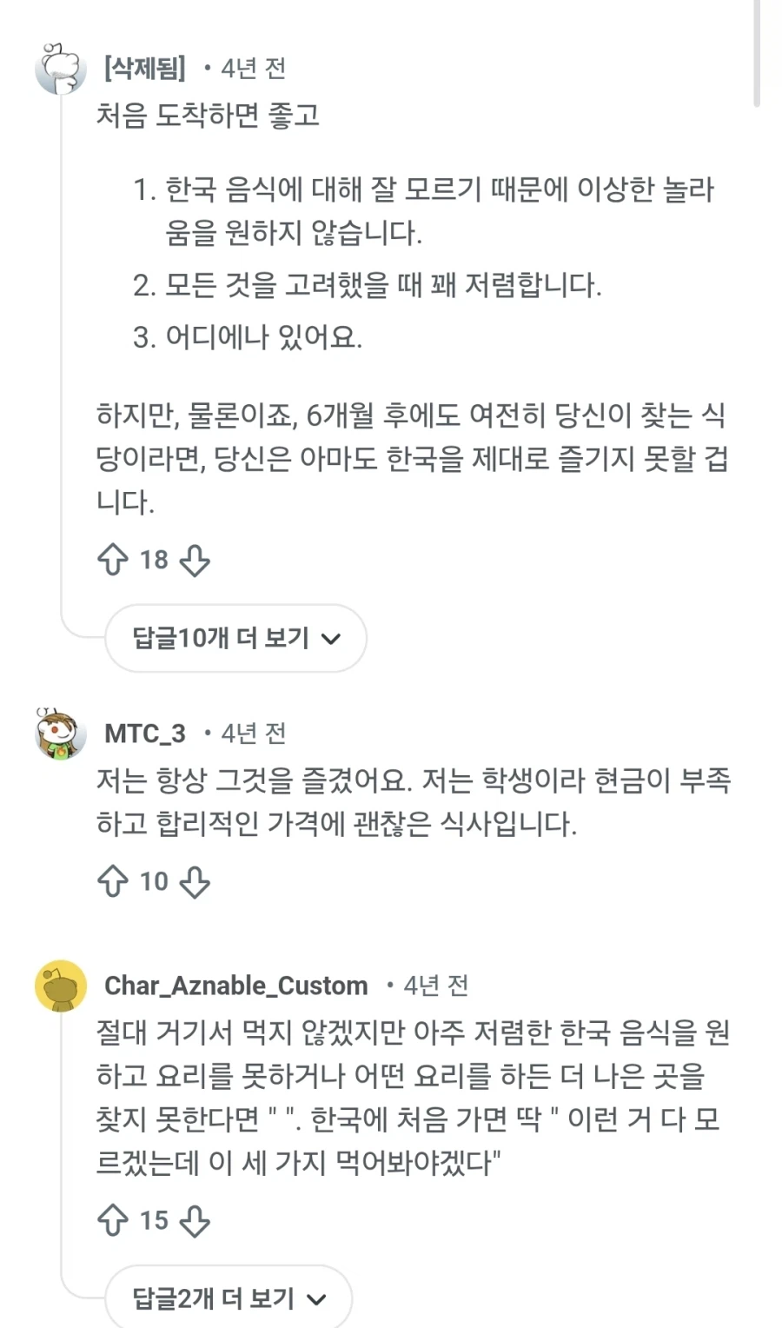Click the '4년 전' timestamp on the deleted comment
The height and width of the screenshot is (1328, 782).
tap(254, 70)
